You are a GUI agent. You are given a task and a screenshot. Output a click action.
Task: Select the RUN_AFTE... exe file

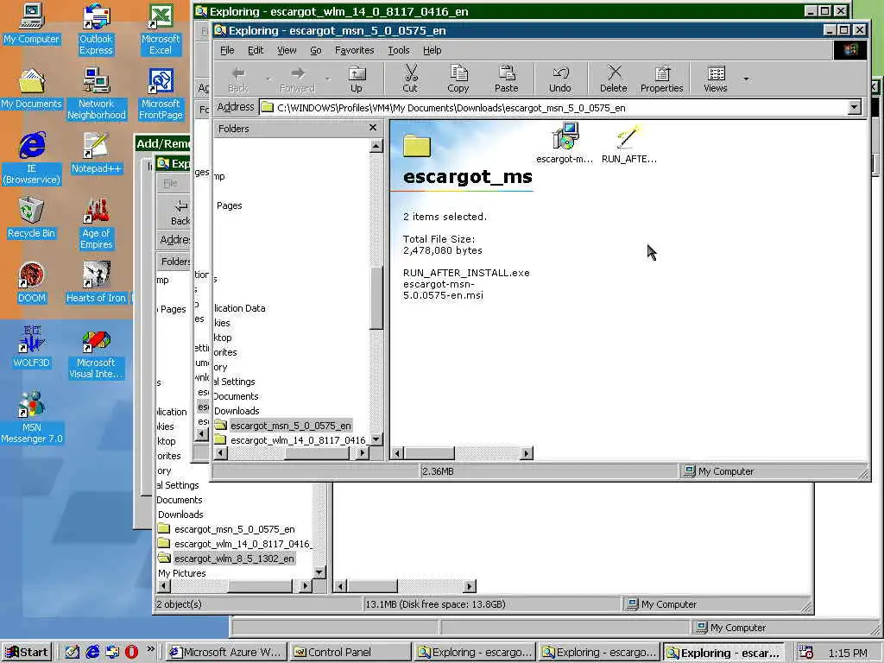tap(628, 143)
